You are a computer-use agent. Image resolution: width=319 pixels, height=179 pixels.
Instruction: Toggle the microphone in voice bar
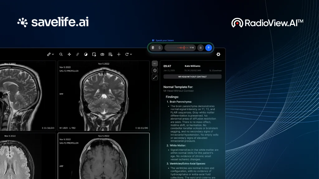pyautogui.click(x=159, y=48)
